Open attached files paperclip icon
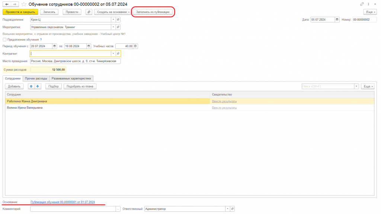Screen dimensions: 381x214 (89, 12)
